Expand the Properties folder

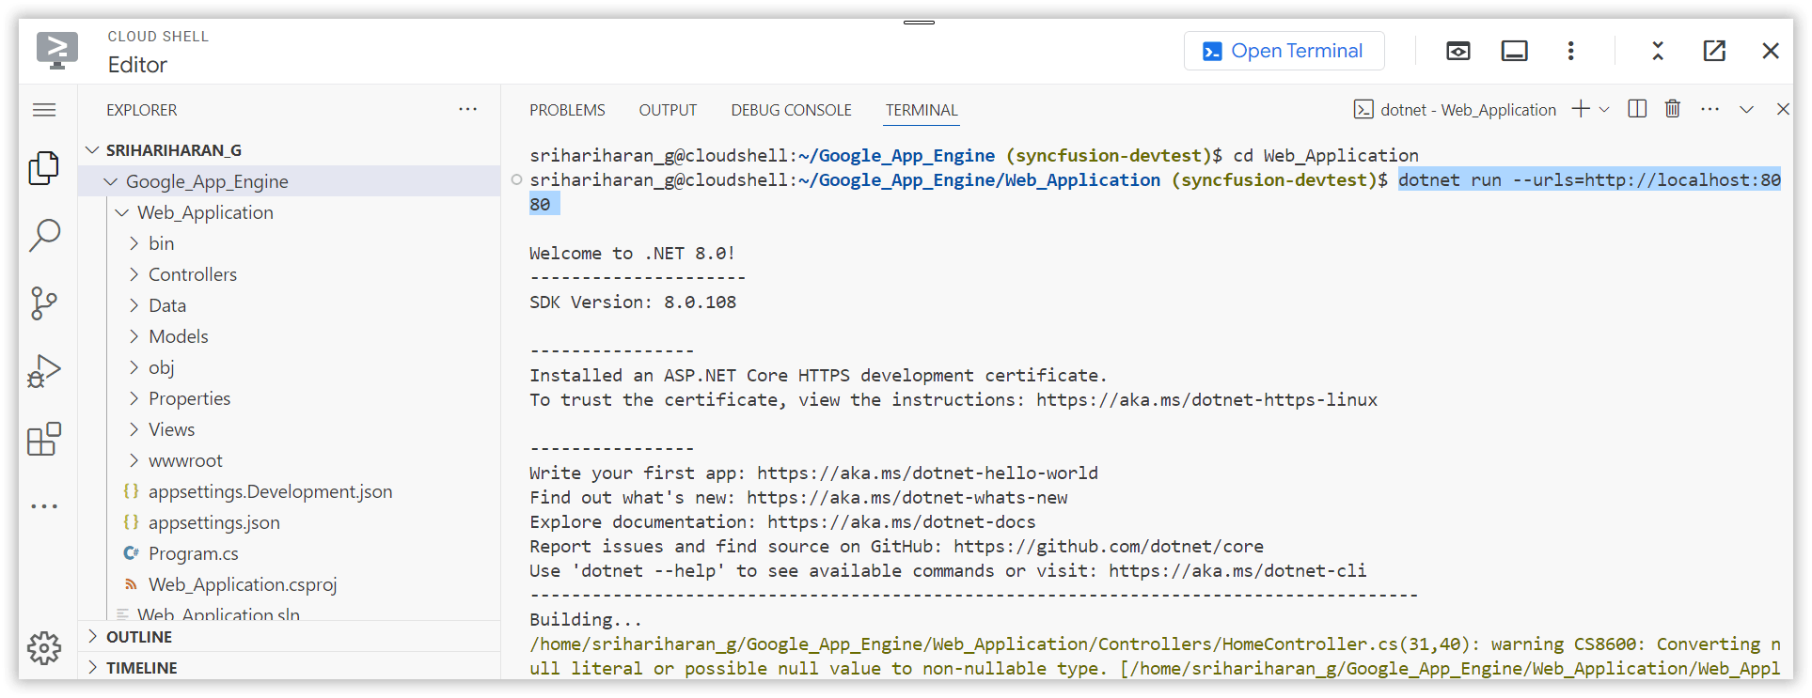point(134,398)
